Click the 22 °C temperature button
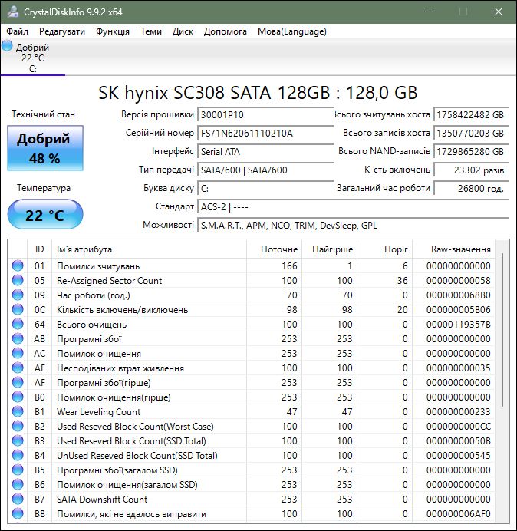The width and height of the screenshot is (517, 531). pyautogui.click(x=45, y=214)
